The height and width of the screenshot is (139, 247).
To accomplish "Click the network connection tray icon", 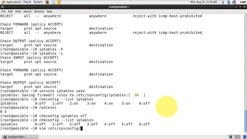I will [x=234, y=2].
